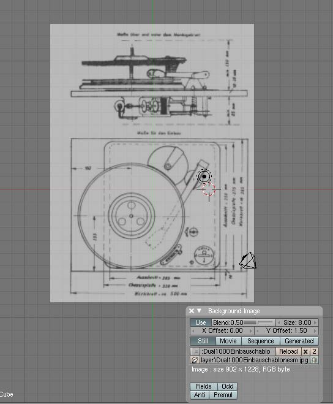Adjust the Blend 0.50 slider

tap(243, 322)
